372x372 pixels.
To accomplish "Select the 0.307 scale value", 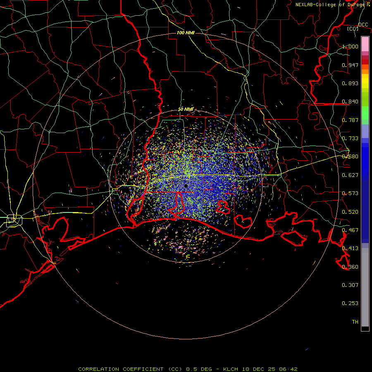I will click(x=350, y=285).
